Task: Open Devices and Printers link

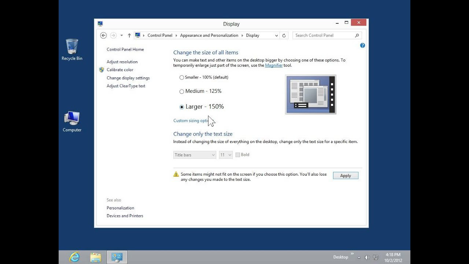Action: point(125,216)
